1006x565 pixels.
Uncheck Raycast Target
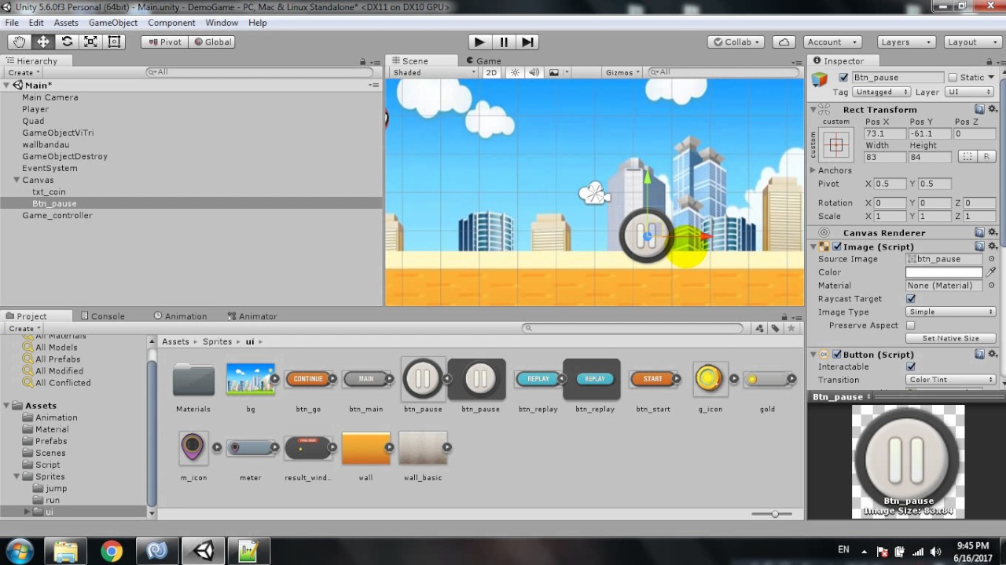[x=911, y=299]
